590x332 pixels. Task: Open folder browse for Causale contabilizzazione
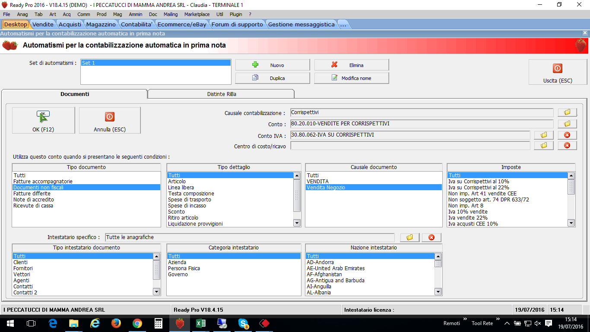567,112
